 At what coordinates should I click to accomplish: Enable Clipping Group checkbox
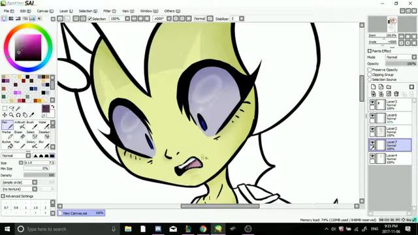pos(370,74)
